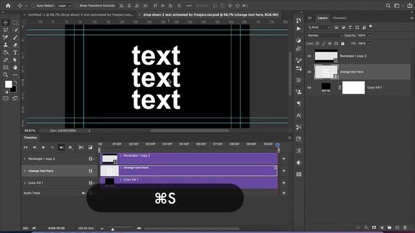415x233 pixels.
Task: Go to first frame of timeline
Action: (x=25, y=148)
